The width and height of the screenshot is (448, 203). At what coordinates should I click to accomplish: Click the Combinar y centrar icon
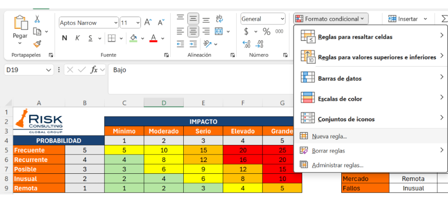click(219, 31)
